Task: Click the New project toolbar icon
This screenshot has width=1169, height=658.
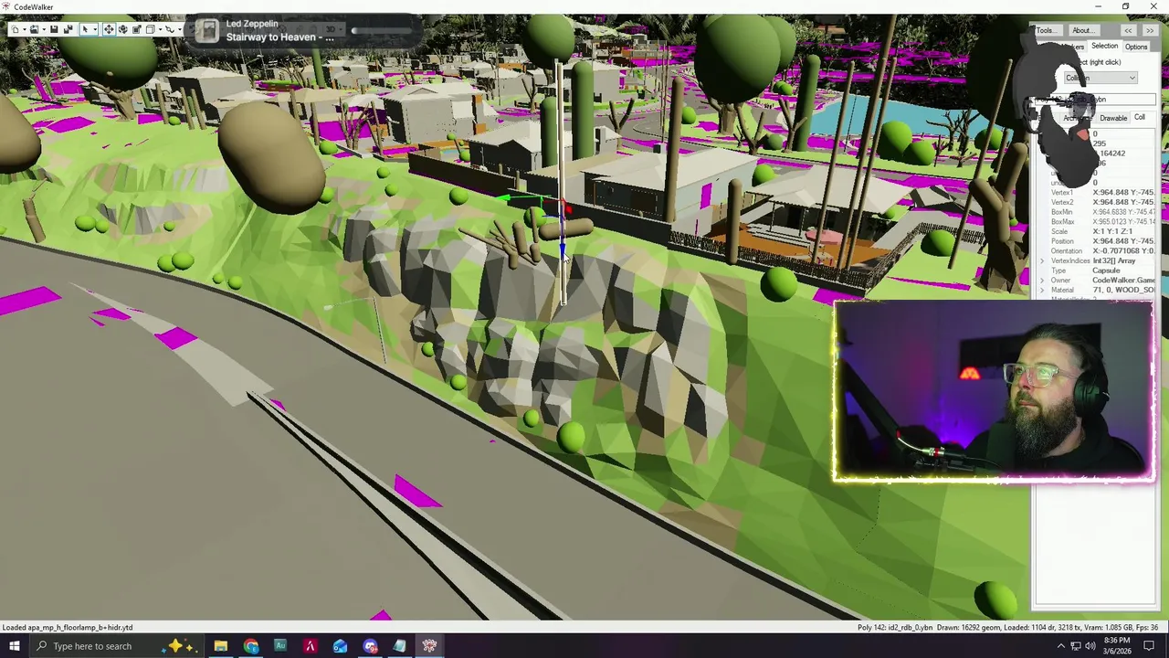Action: [x=15, y=29]
